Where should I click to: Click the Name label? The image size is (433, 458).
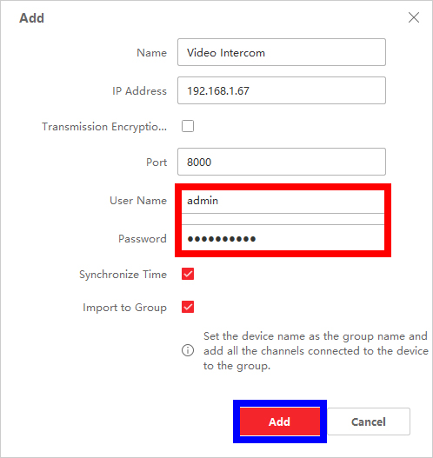point(151,53)
